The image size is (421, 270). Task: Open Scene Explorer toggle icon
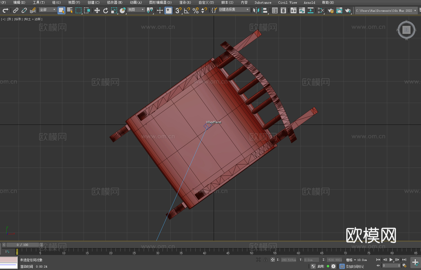(x=275, y=10)
